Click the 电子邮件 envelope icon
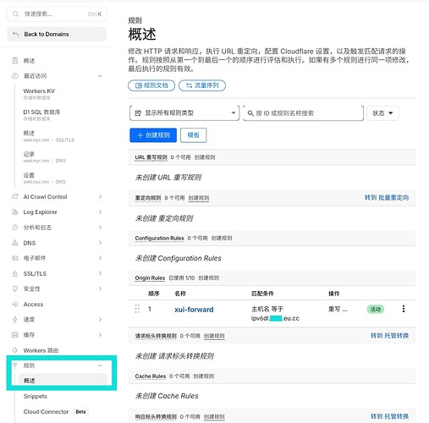Viewport: 429px width, 423px height. coord(14,258)
